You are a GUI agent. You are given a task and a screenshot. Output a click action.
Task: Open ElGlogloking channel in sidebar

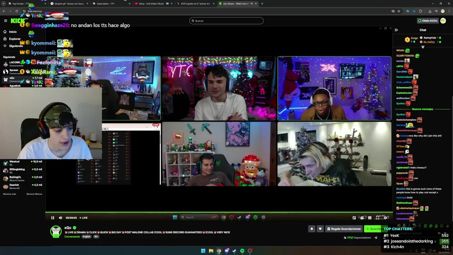(23, 171)
